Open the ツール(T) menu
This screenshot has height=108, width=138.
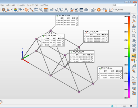pos(21,5)
